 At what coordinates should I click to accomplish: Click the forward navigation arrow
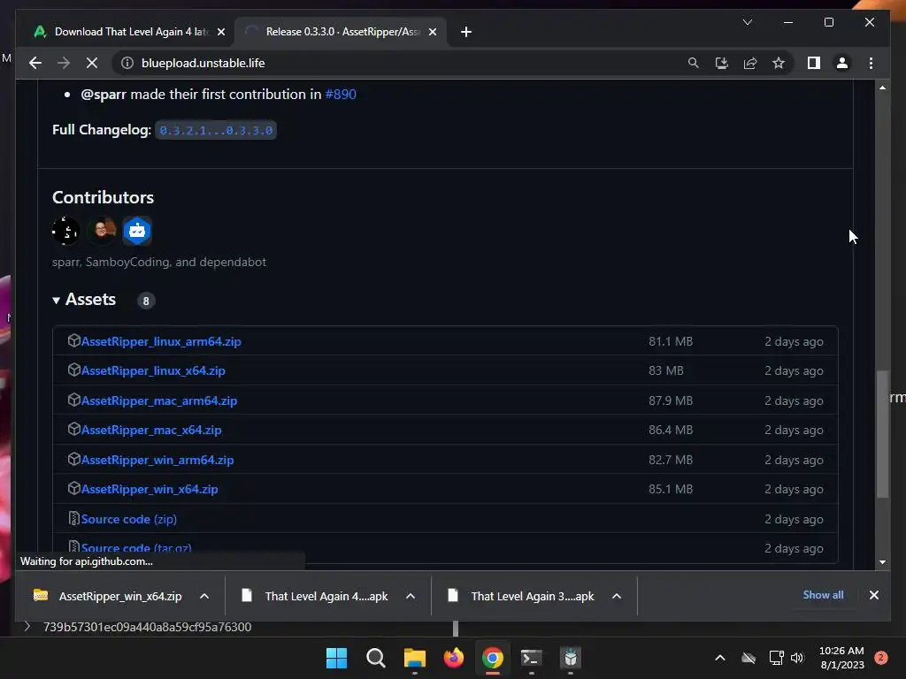click(x=64, y=63)
